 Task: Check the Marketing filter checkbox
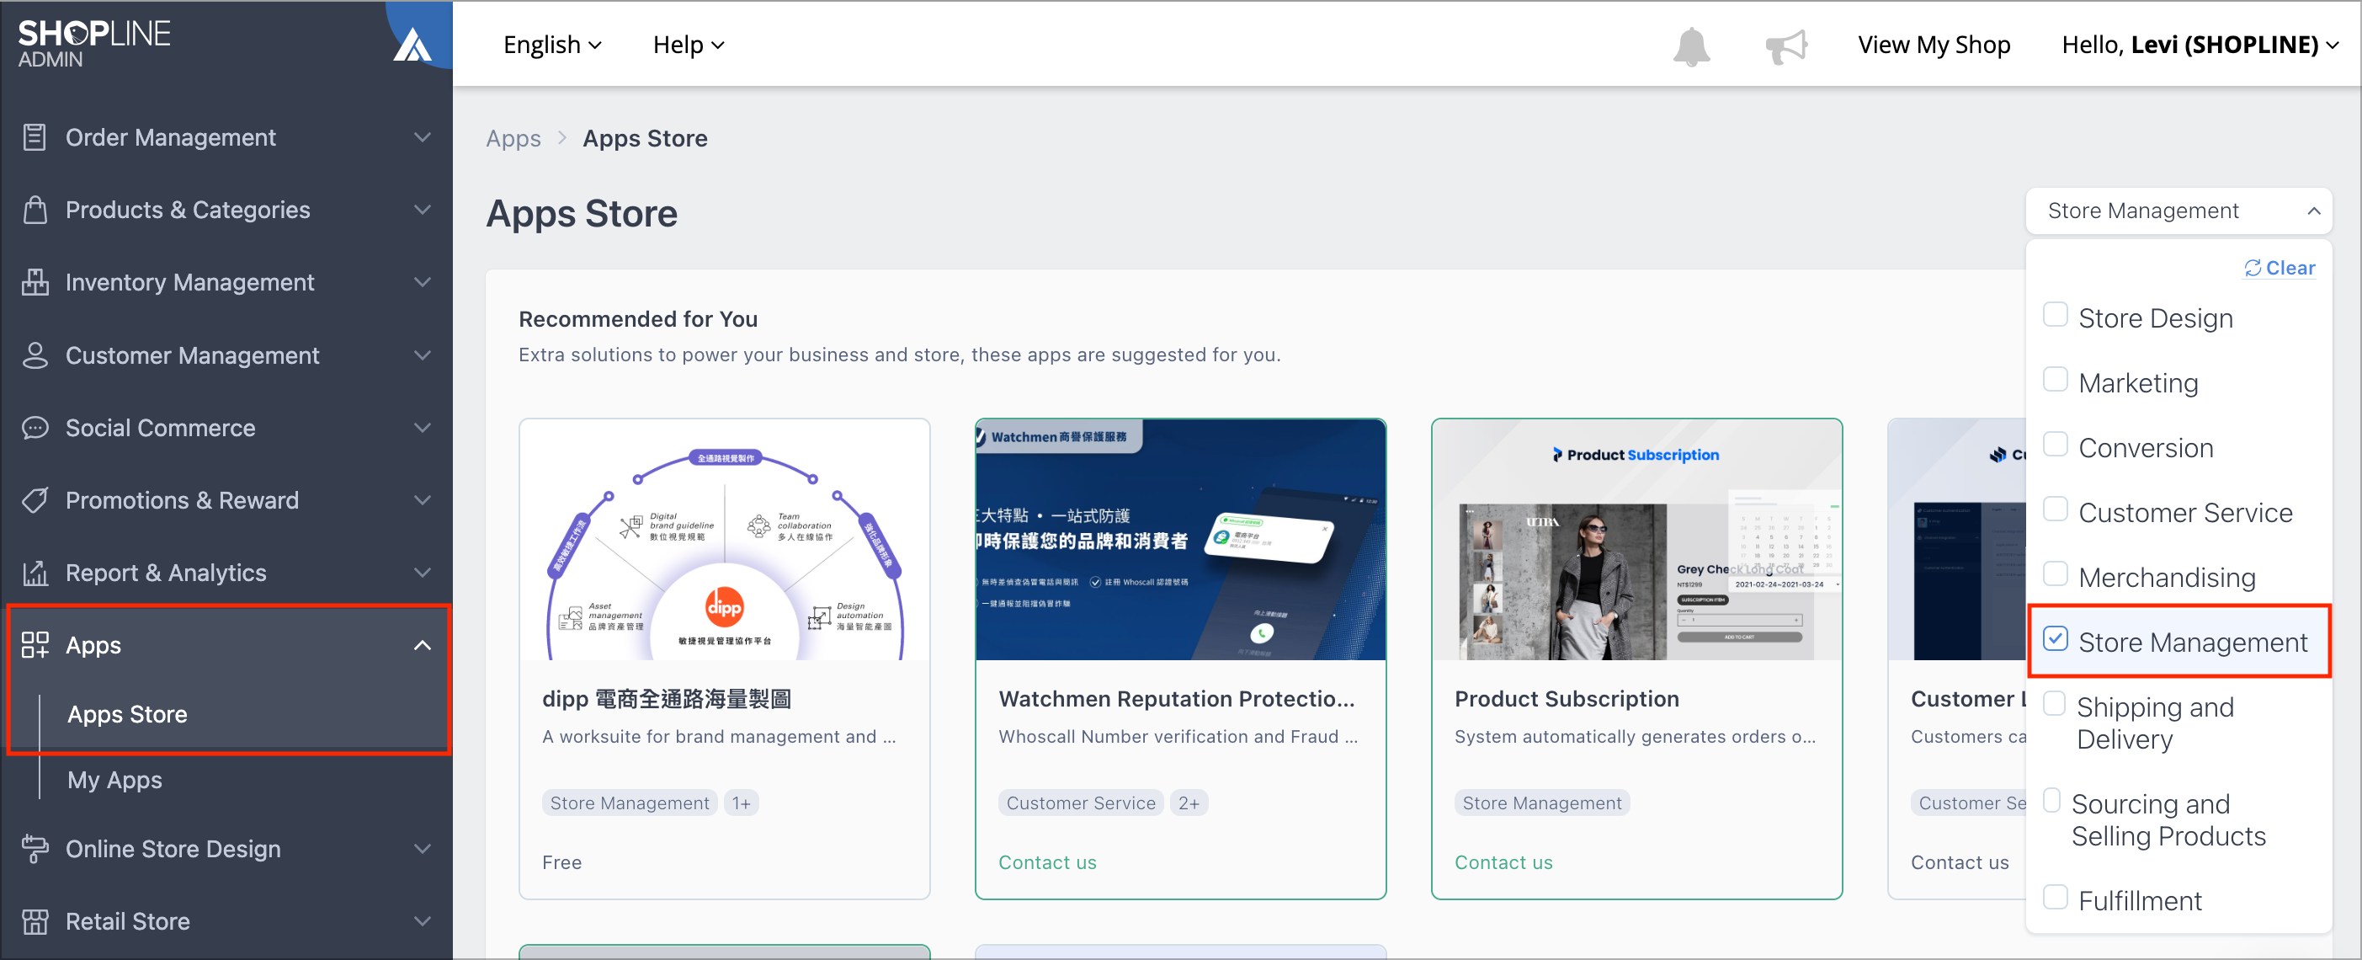click(2055, 381)
